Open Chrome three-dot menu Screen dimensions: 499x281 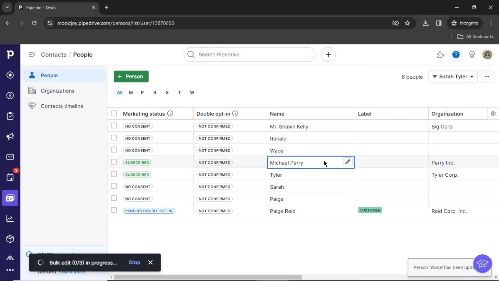click(491, 23)
